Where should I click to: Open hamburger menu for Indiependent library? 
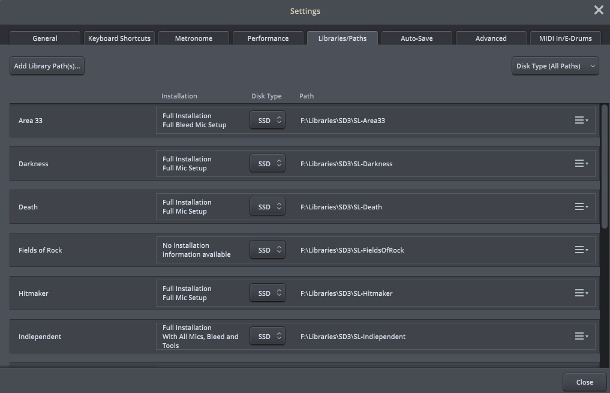tap(581, 337)
